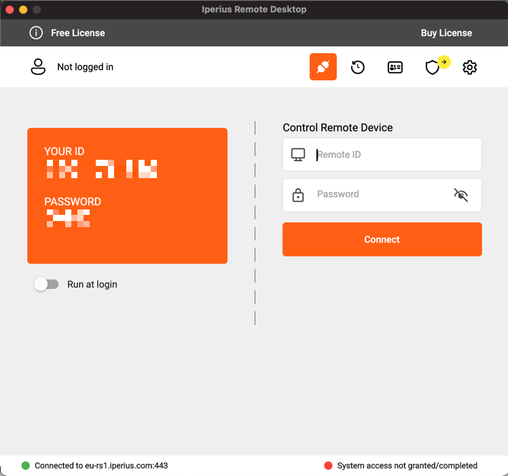The image size is (508, 476).
Task: Click the green connection status dot
Action: pyautogui.click(x=26, y=466)
